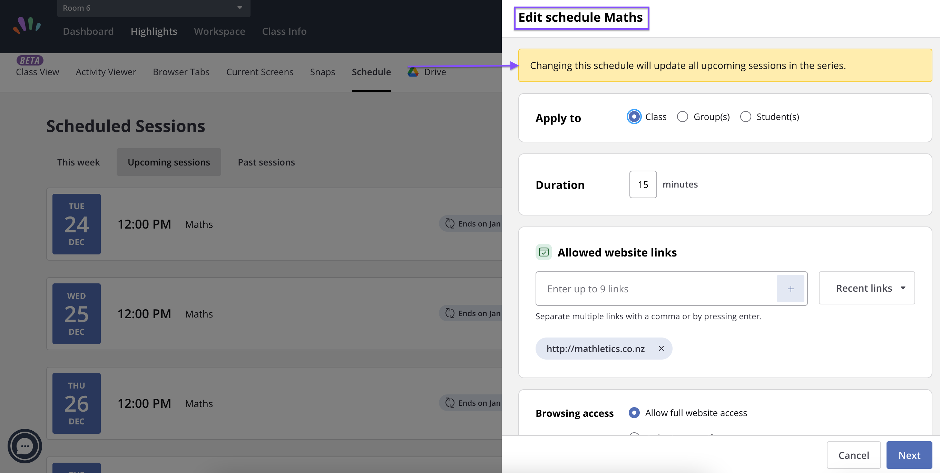940x473 pixels.
Task: Open the Tue 24 Dec Maths session
Action: tap(274, 224)
